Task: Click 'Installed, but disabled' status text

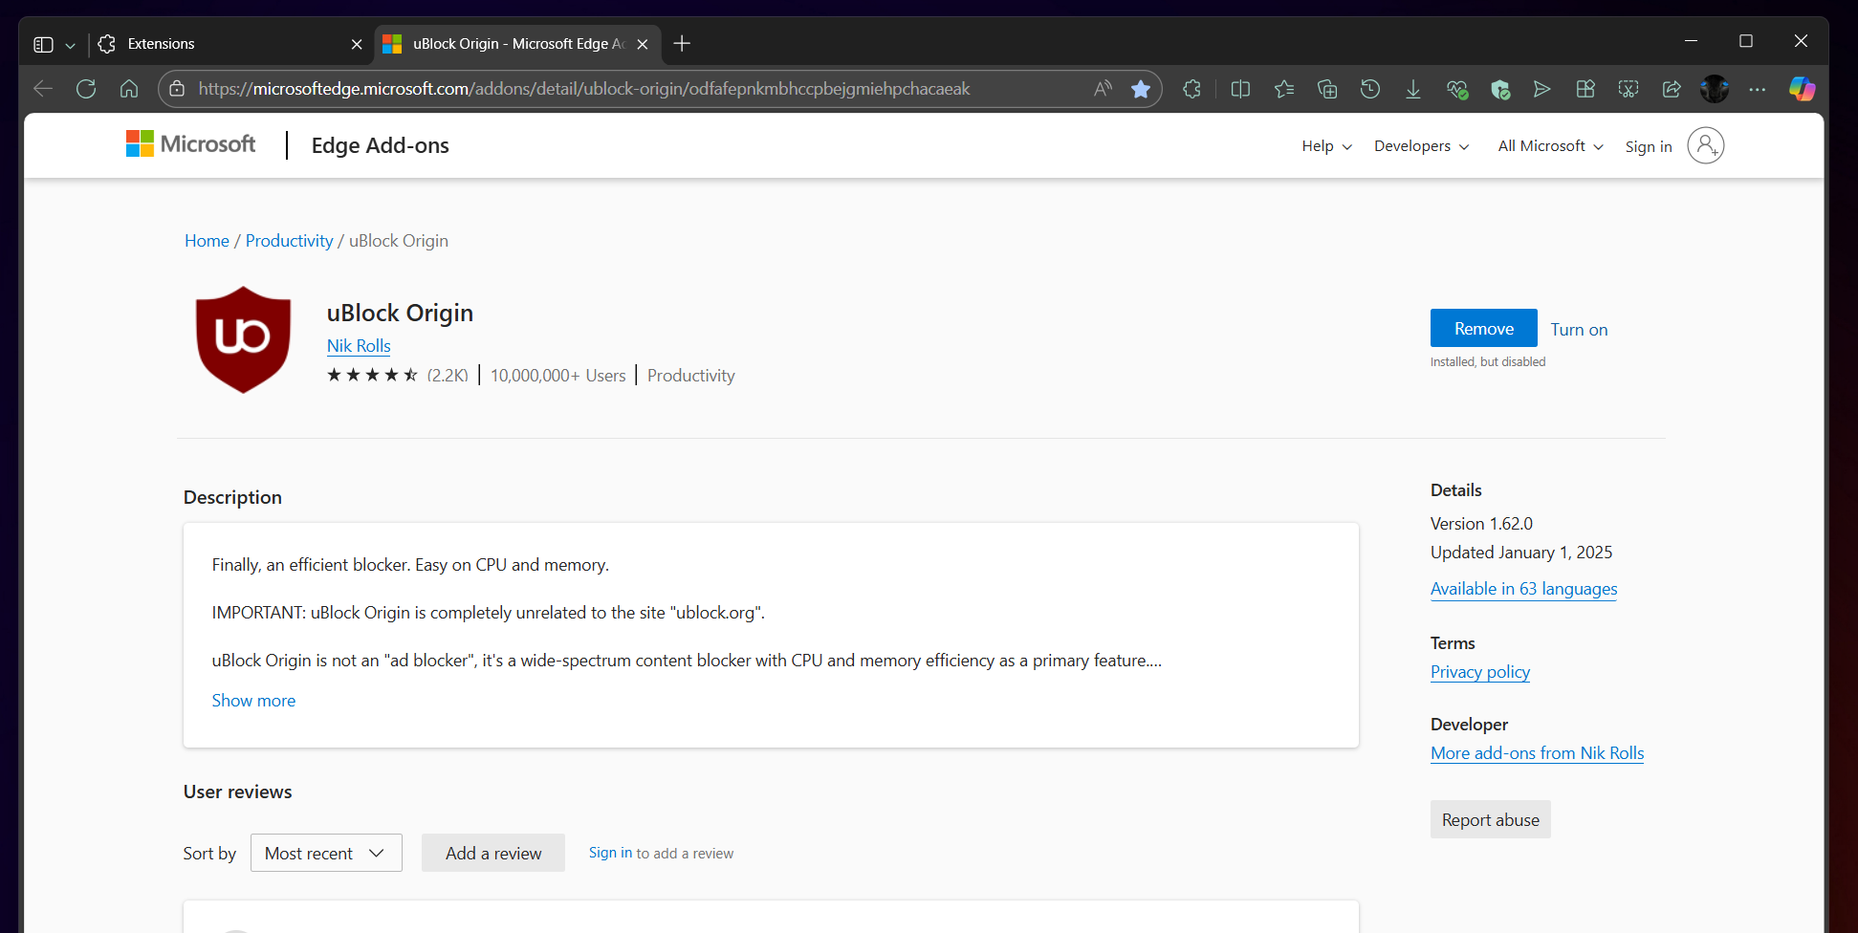Action: 1488,362
